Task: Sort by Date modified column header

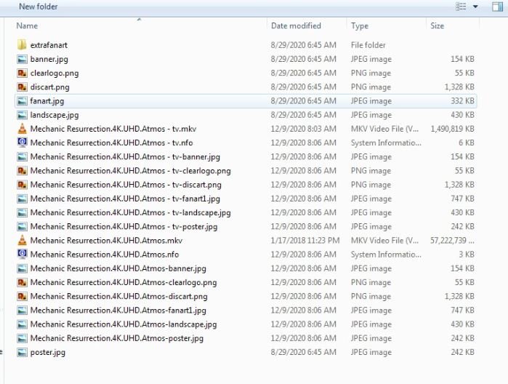Action: (x=296, y=25)
